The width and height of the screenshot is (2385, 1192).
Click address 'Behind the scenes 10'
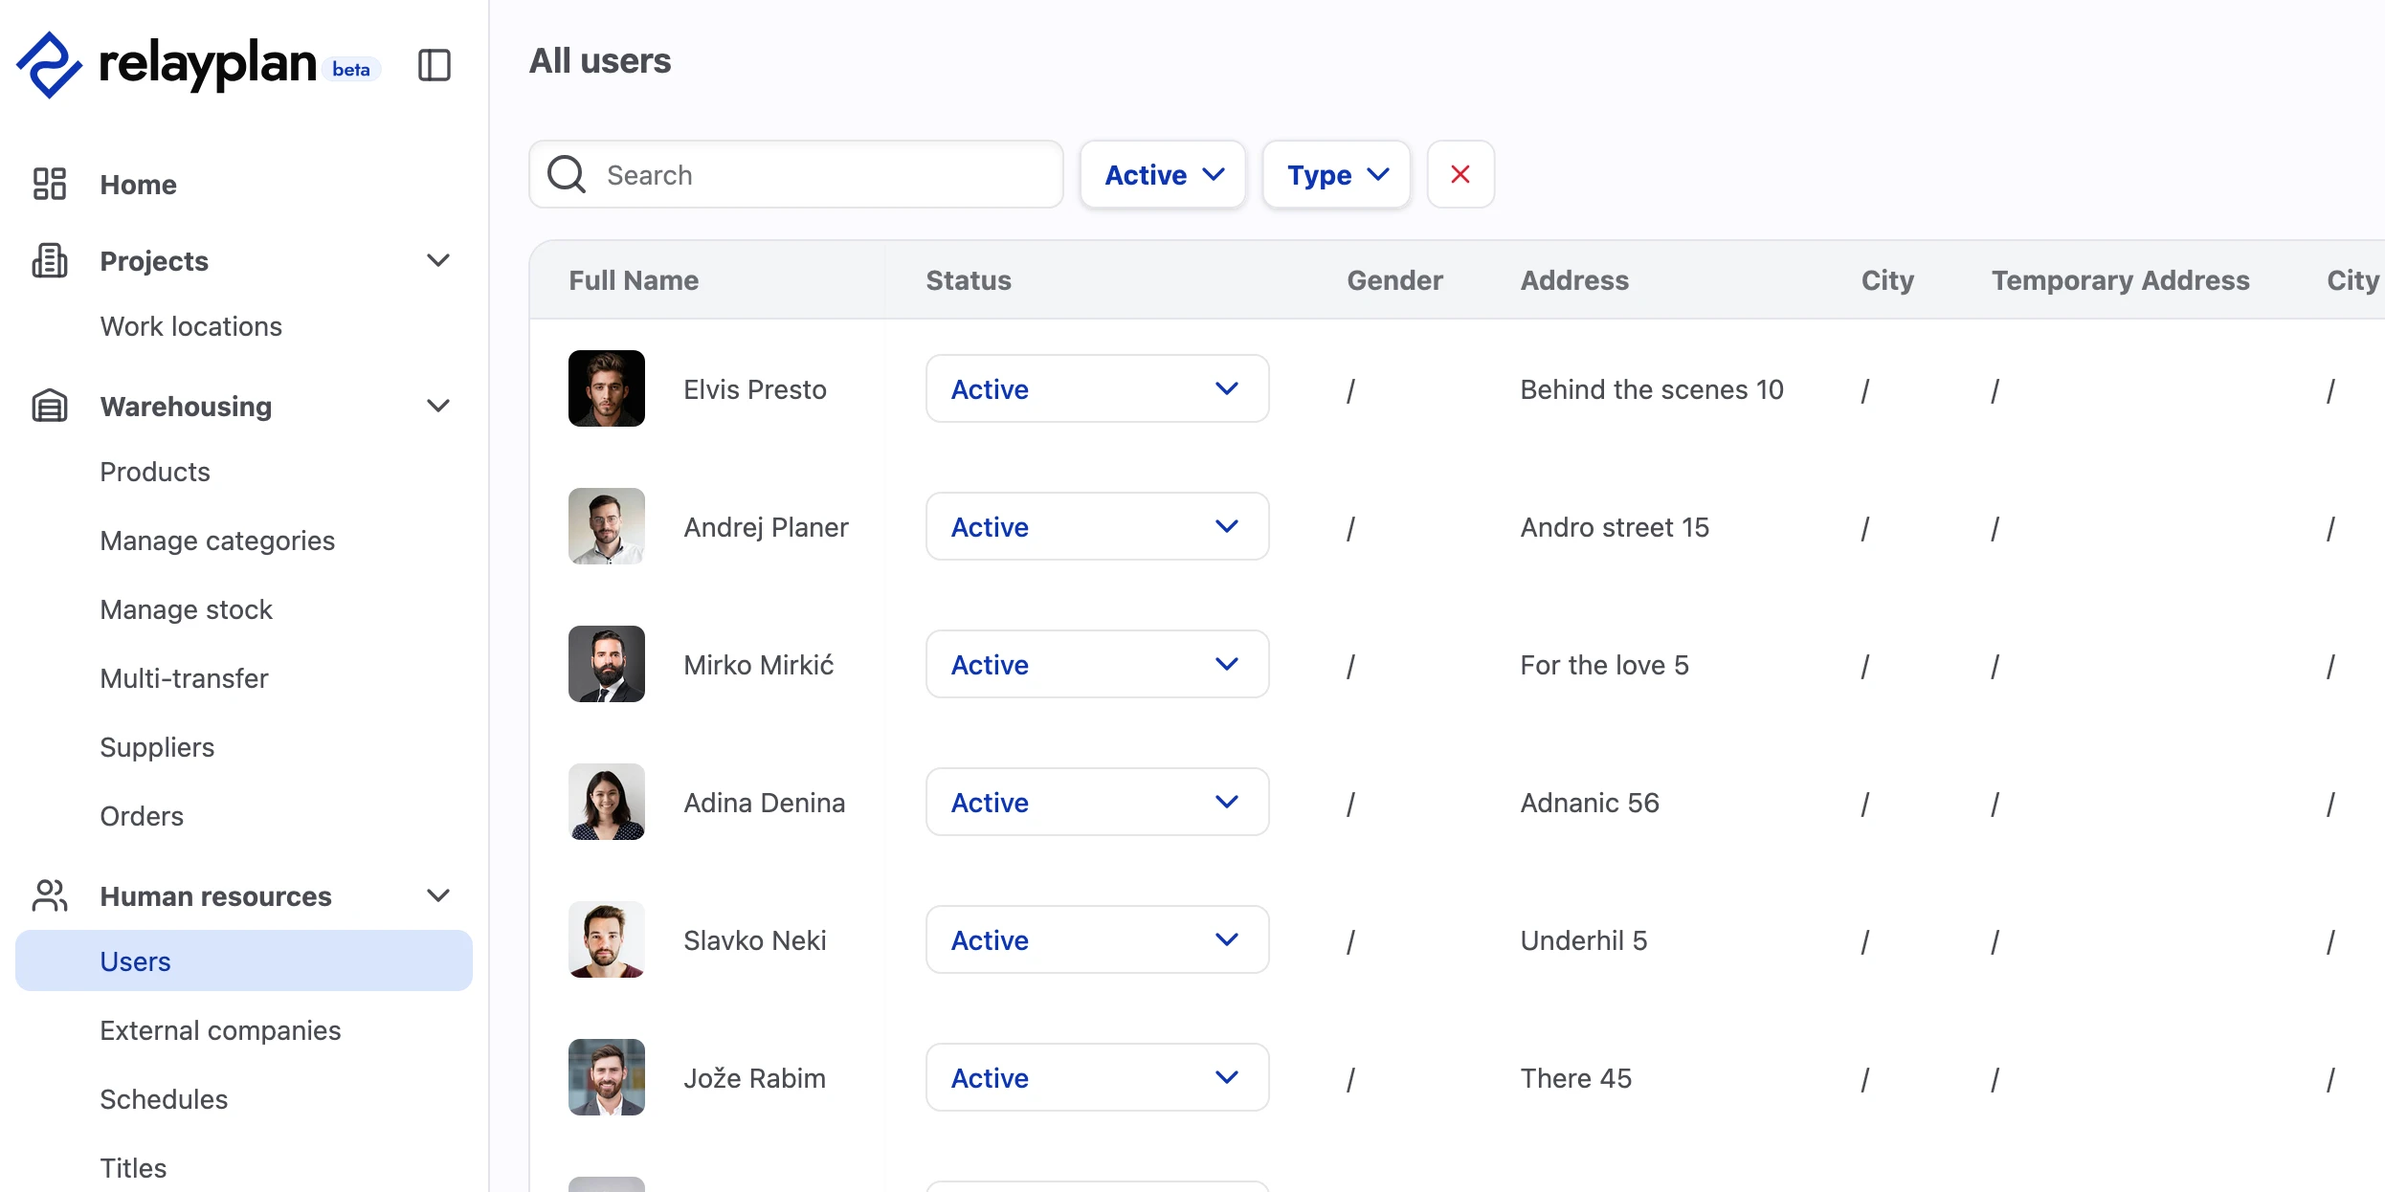point(1652,389)
